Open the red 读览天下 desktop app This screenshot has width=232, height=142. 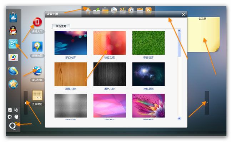tap(37, 22)
